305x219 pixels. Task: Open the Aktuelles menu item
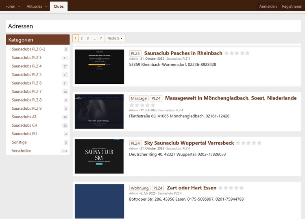click(35, 7)
